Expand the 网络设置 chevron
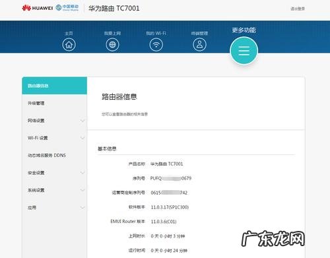Screen dimensions: 330x258 [82, 121]
